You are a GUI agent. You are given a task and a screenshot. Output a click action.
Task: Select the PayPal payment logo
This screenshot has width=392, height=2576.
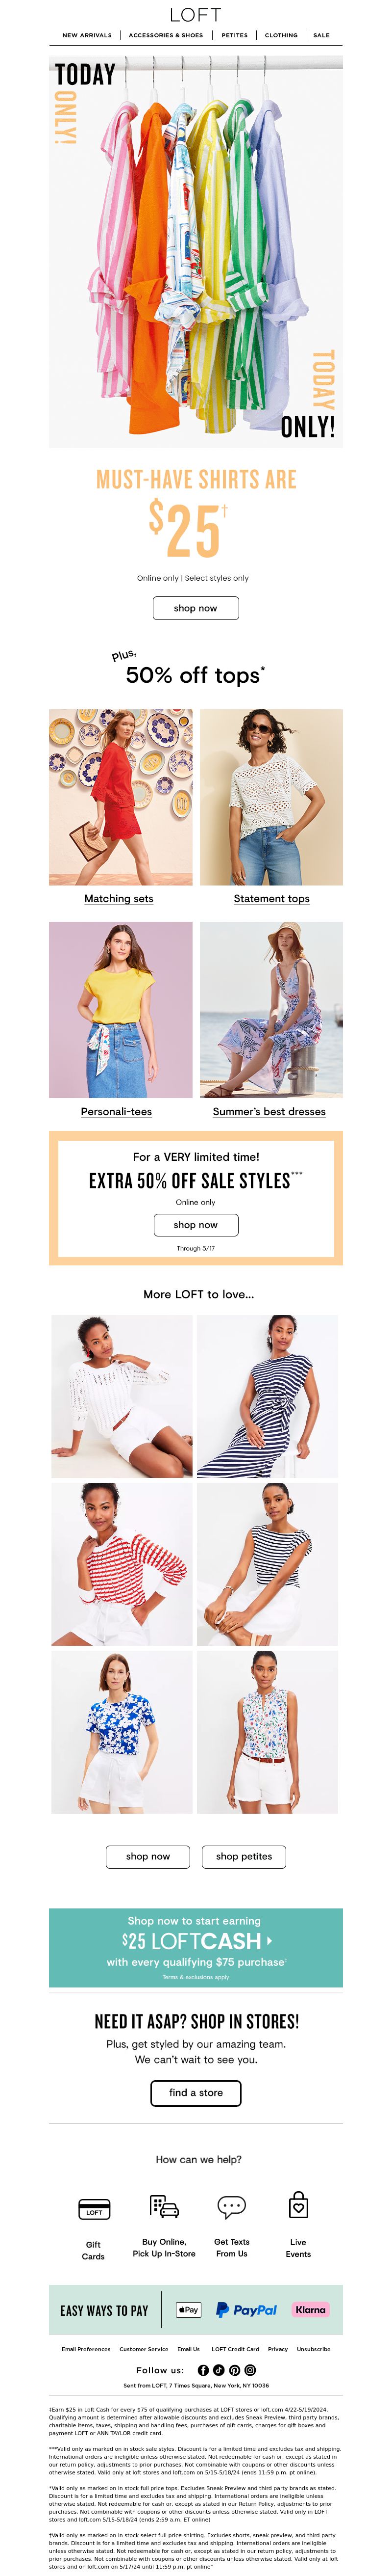pos(246,2310)
